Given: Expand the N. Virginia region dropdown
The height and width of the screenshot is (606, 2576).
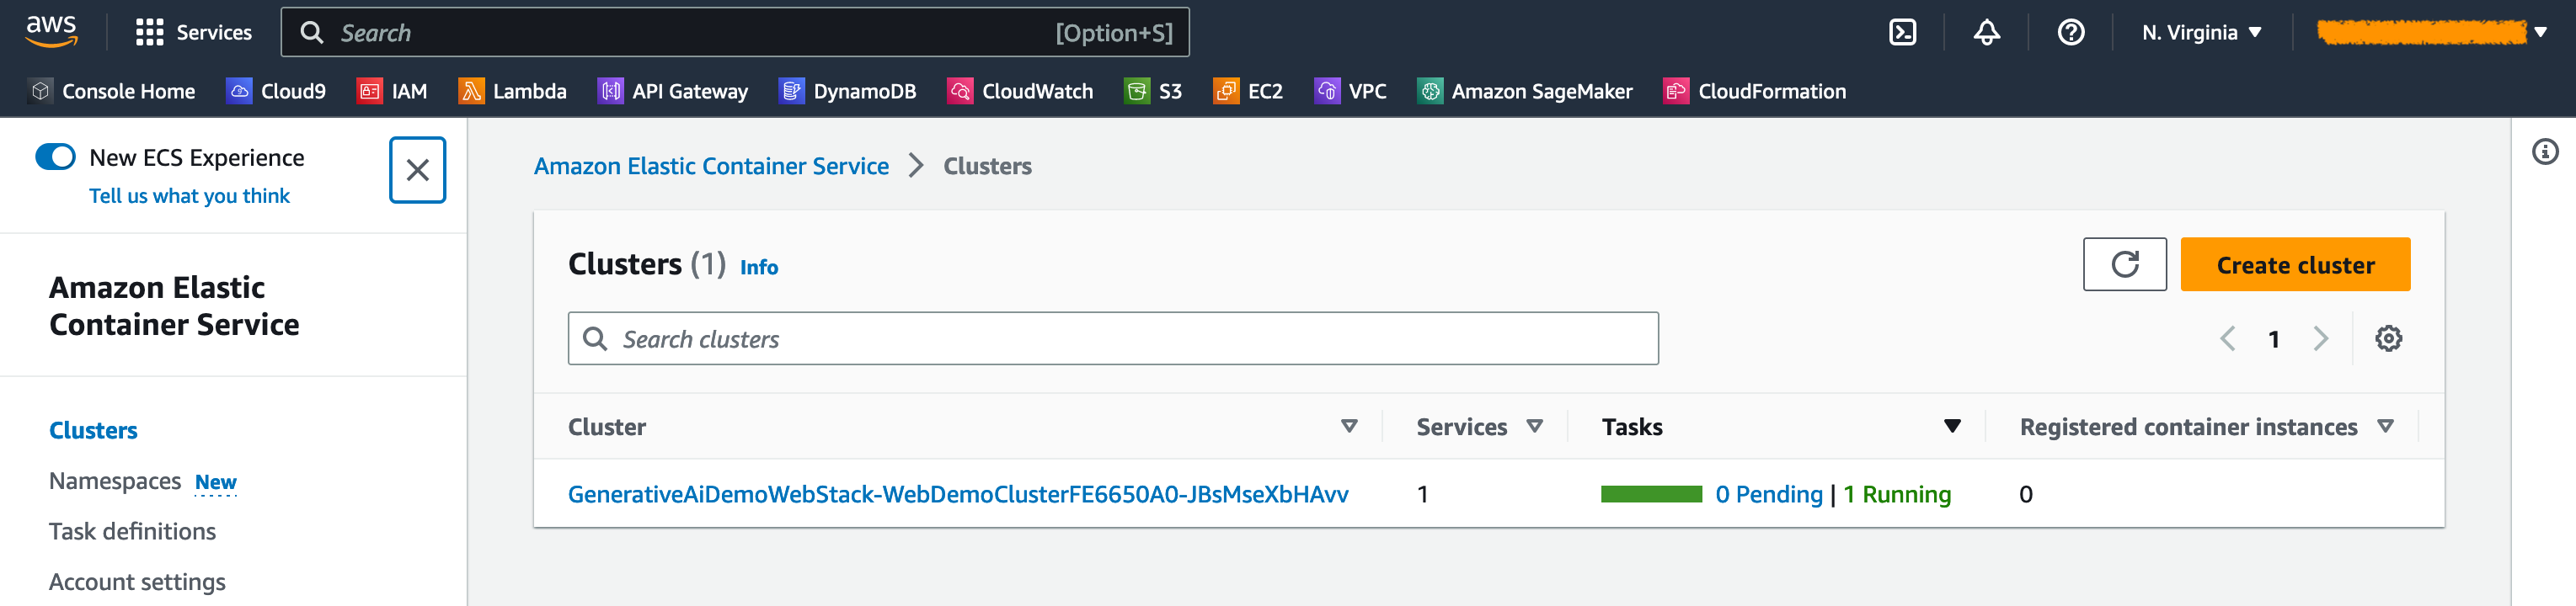Looking at the screenshot, I should [2201, 33].
